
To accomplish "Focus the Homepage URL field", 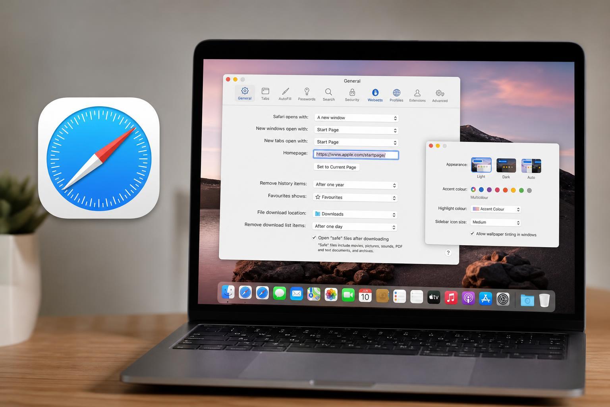I will point(356,155).
